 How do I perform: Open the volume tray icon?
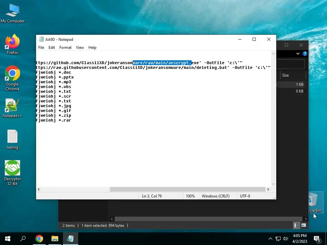pos(285,239)
